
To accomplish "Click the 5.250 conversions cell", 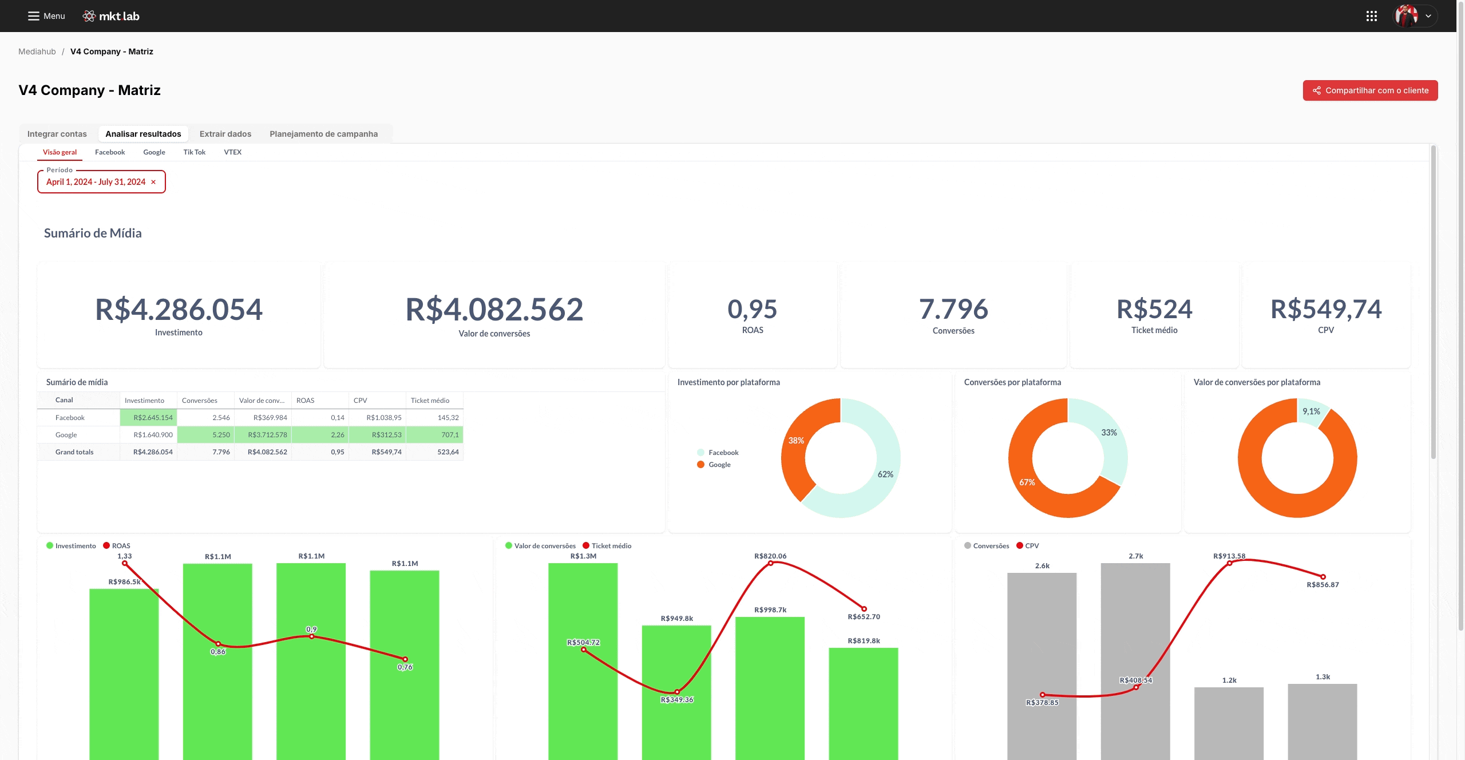I will (x=205, y=435).
